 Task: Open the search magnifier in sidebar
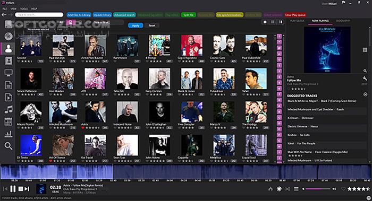point(9,146)
